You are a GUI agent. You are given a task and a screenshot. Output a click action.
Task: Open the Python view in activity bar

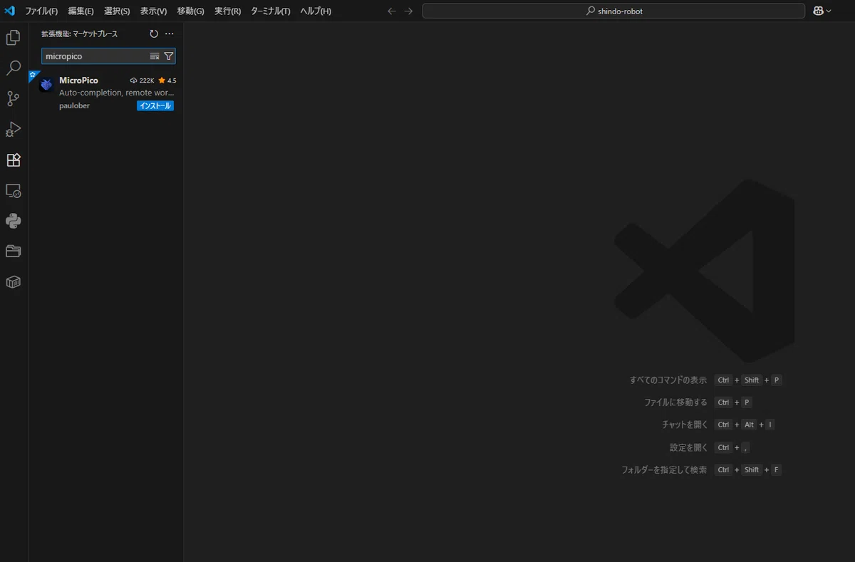coord(14,221)
